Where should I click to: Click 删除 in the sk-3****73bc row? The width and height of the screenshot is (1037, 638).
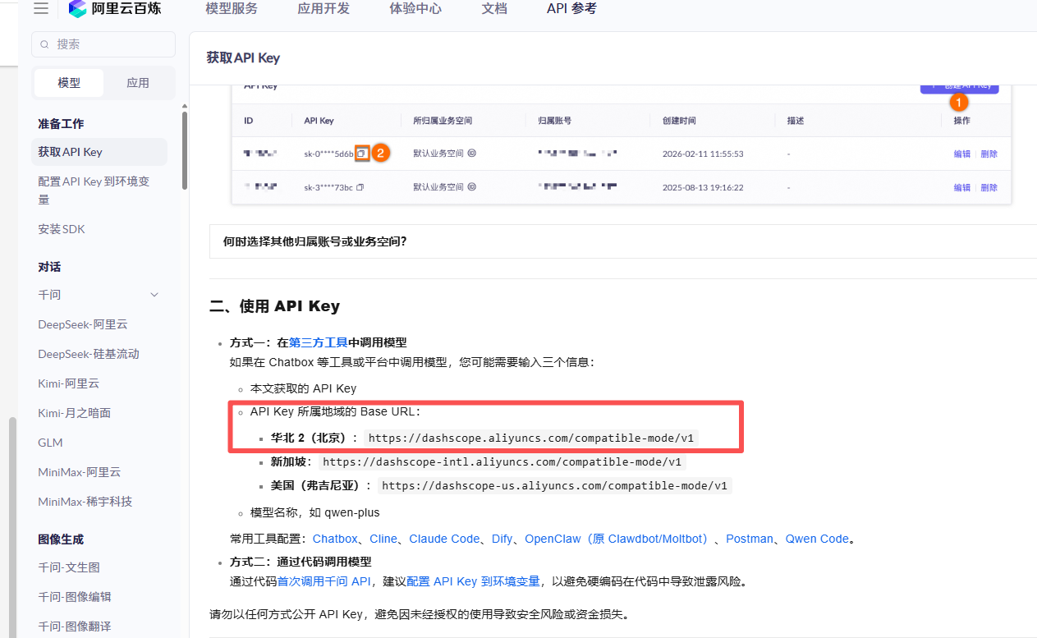989,187
